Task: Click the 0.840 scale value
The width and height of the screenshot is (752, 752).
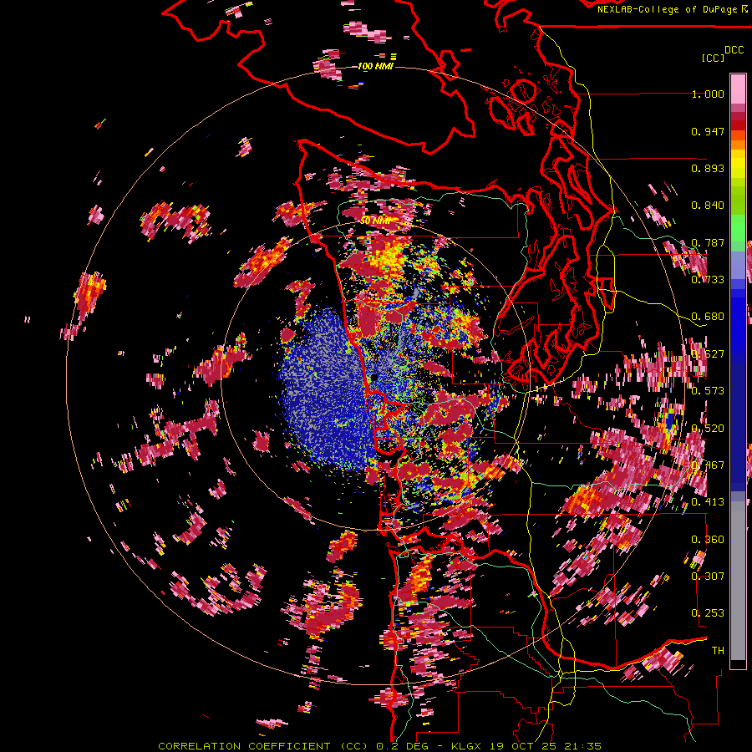Action: 708,206
